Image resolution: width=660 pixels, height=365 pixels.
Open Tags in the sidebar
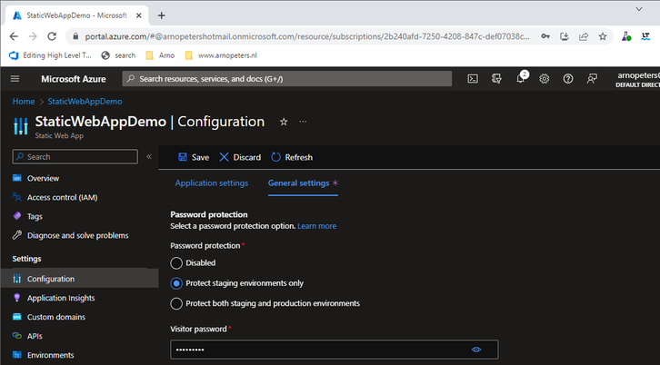pyautogui.click(x=35, y=217)
